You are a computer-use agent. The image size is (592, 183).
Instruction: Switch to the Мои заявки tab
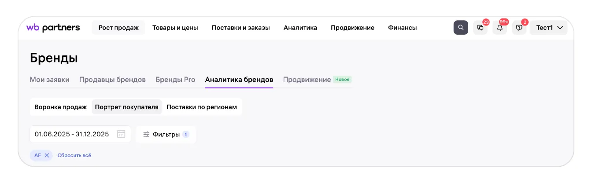pos(50,80)
